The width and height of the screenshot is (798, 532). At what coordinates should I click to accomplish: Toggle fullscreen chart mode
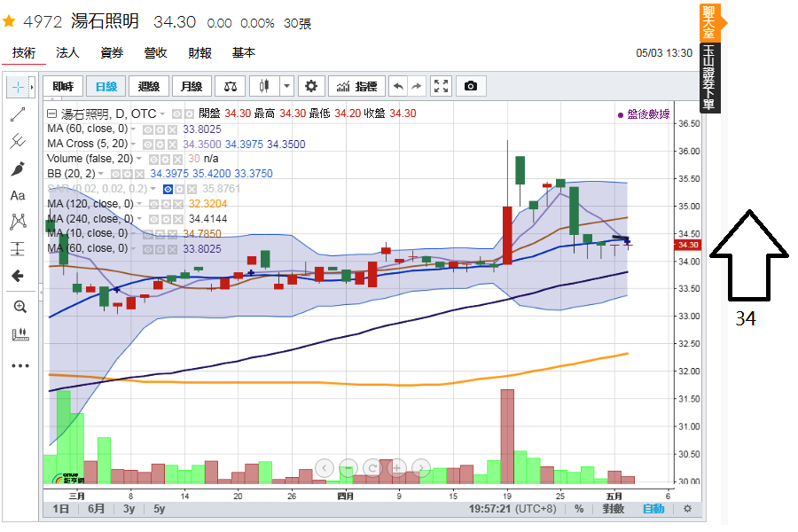coord(441,86)
